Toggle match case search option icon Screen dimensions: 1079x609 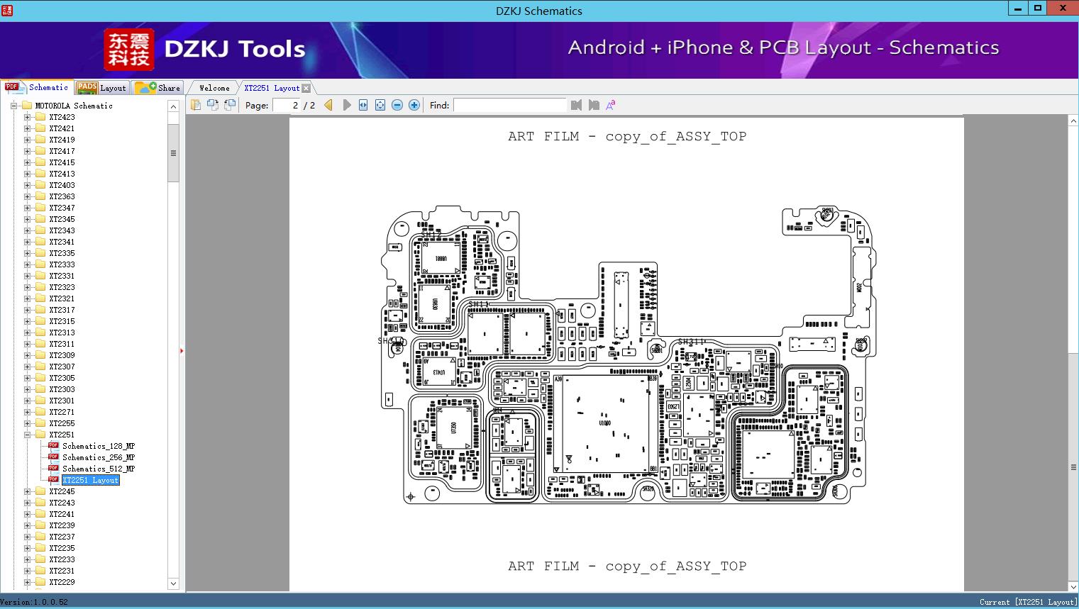point(610,105)
